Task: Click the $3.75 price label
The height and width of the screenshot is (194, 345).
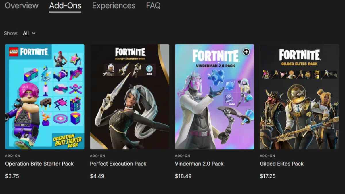Action: 12,176
